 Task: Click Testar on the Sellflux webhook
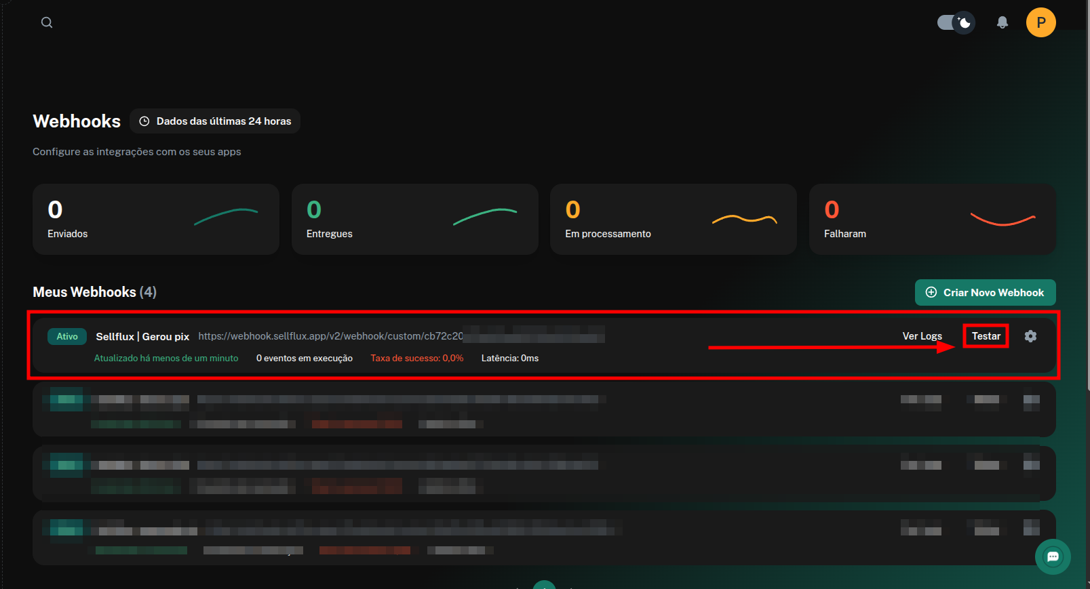click(986, 336)
